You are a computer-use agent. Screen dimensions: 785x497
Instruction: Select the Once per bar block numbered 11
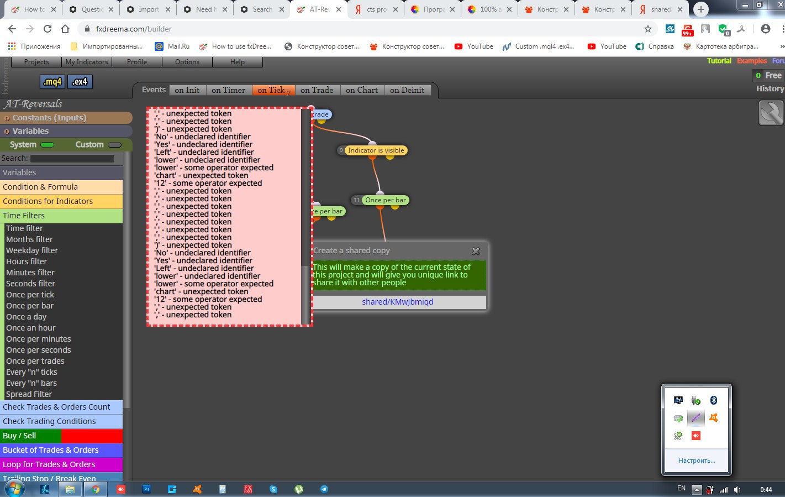(x=386, y=200)
